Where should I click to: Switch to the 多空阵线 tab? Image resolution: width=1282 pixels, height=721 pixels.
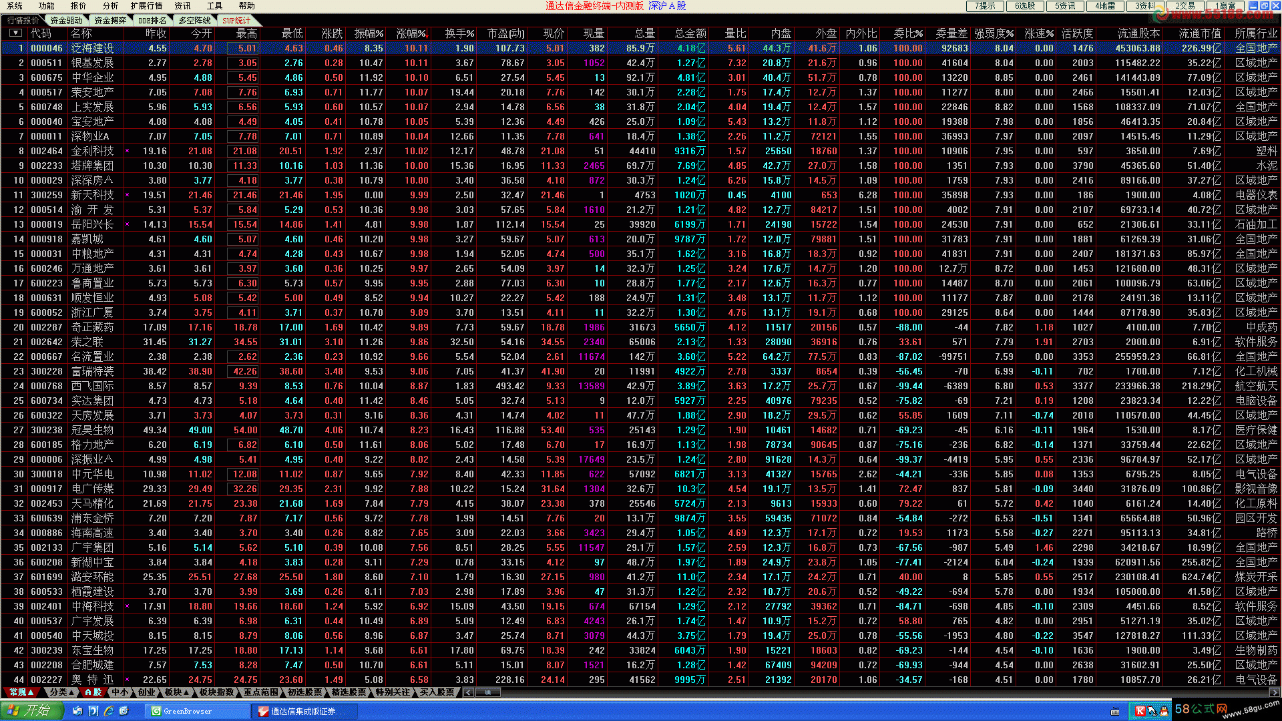pyautogui.click(x=194, y=20)
